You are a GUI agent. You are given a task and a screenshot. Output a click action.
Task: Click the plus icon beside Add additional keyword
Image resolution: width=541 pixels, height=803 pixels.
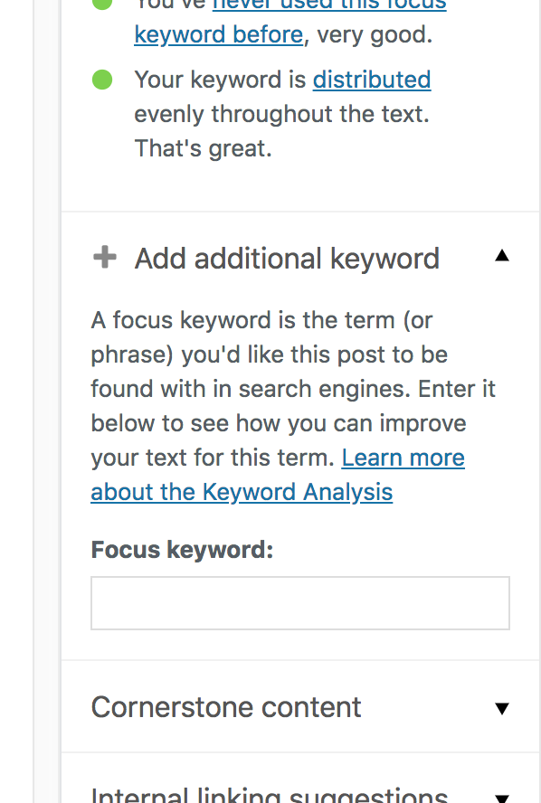(104, 257)
